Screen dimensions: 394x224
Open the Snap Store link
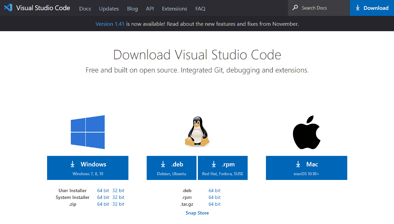pyautogui.click(x=197, y=213)
